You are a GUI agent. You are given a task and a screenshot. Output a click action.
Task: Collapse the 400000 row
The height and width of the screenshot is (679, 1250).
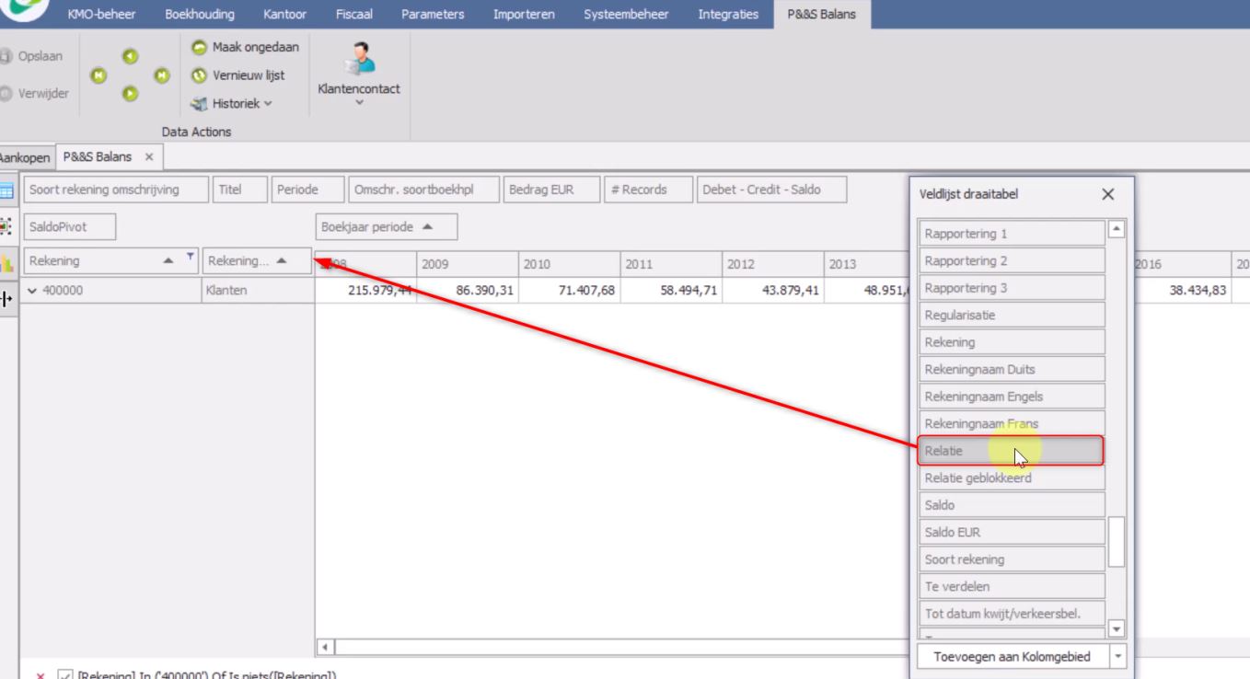pyautogui.click(x=33, y=291)
